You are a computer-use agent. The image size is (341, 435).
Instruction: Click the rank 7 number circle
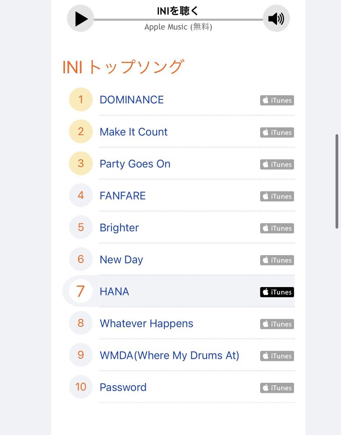point(81,291)
